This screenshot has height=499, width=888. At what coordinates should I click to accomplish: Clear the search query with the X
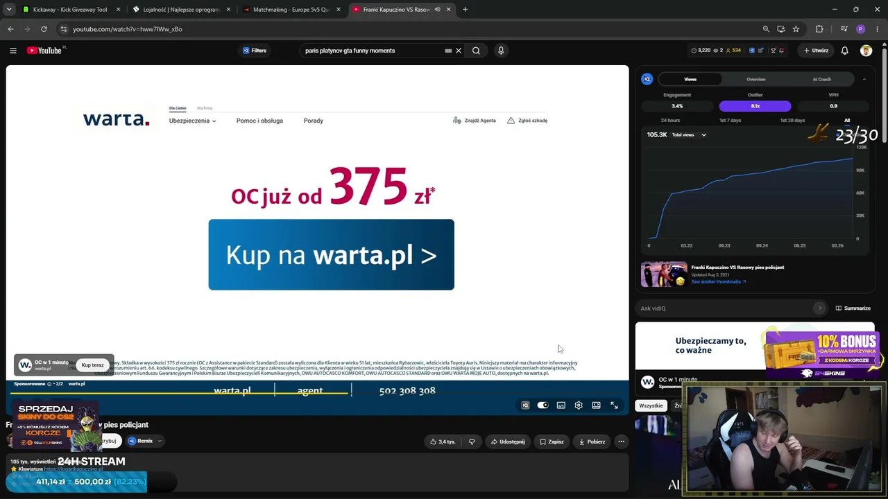pos(459,51)
